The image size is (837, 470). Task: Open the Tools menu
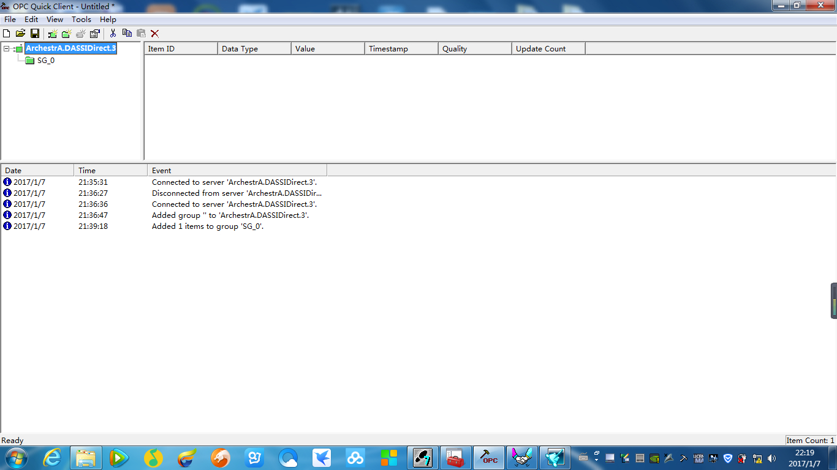(81, 20)
